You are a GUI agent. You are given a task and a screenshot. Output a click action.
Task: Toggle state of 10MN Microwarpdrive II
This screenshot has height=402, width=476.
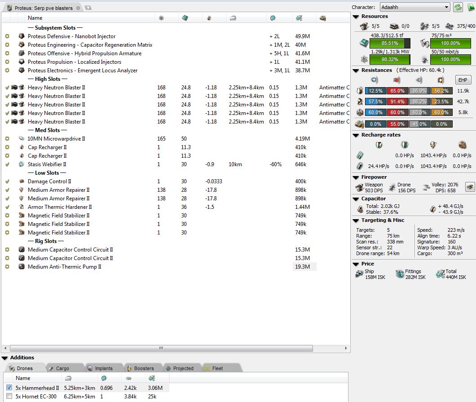[7, 138]
